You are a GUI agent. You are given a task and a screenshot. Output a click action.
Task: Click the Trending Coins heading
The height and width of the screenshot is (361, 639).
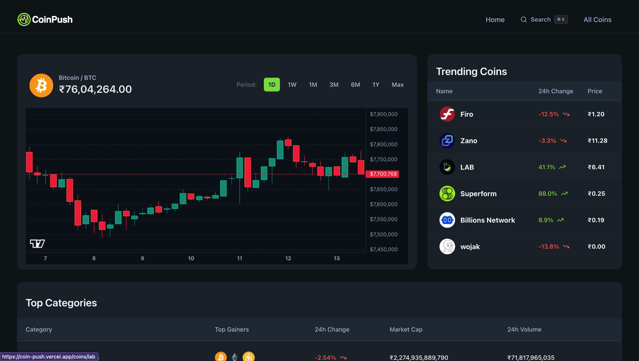(472, 71)
